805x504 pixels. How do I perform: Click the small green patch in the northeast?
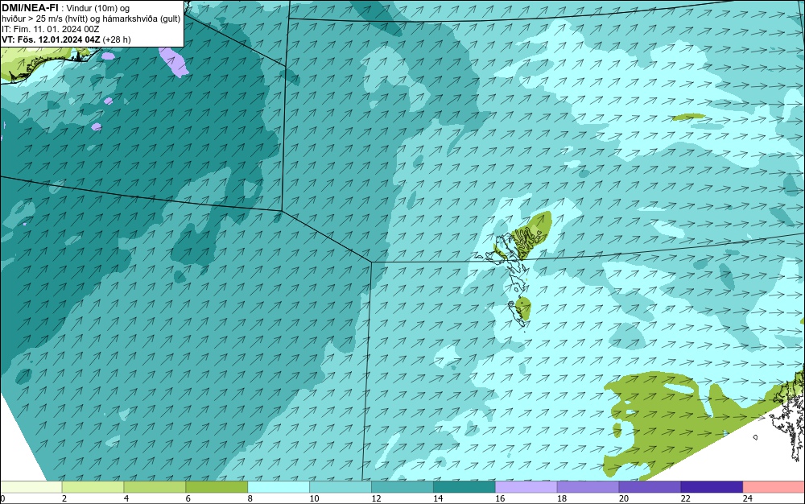(688, 117)
